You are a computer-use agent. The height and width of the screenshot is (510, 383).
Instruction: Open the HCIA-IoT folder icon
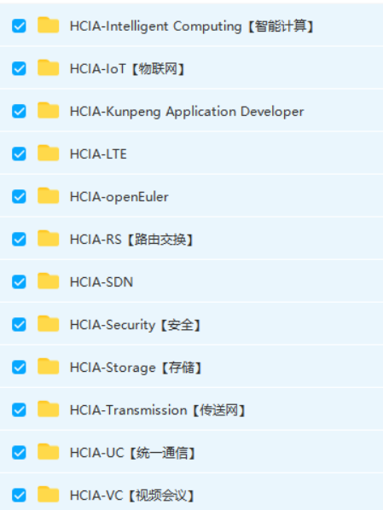pos(48,68)
